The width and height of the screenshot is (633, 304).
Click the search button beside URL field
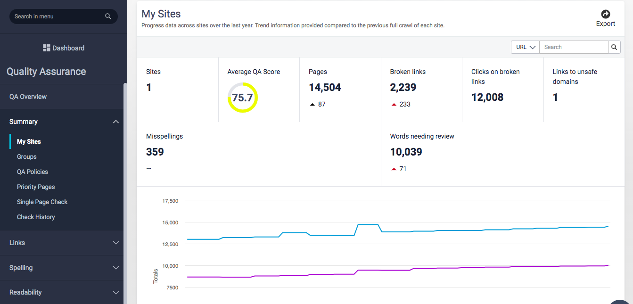(x=614, y=47)
